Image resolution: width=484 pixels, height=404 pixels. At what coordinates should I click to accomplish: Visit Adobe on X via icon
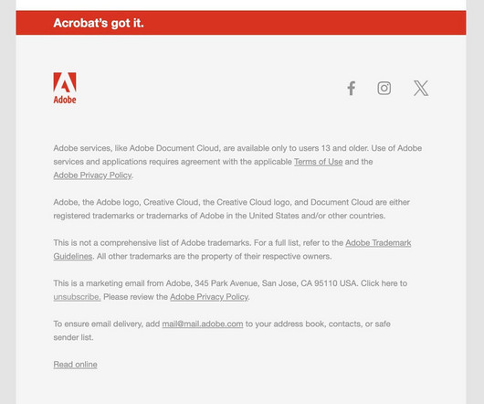pyautogui.click(x=421, y=89)
